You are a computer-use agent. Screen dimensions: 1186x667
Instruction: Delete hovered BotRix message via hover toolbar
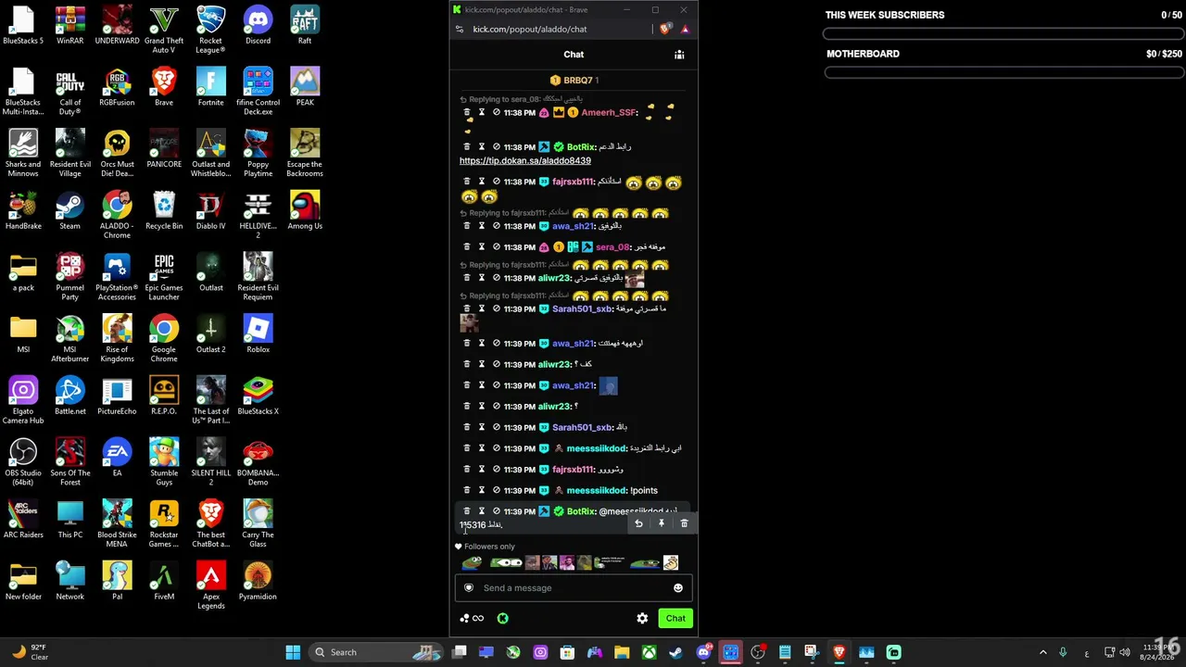(x=685, y=524)
